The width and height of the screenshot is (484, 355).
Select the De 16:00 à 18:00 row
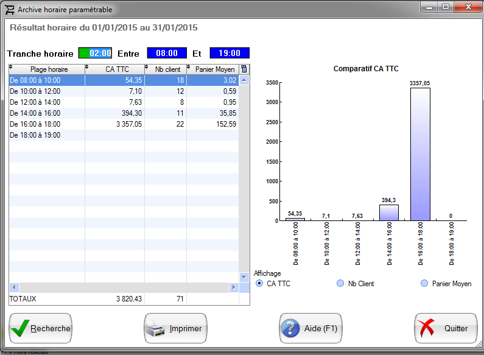point(46,124)
